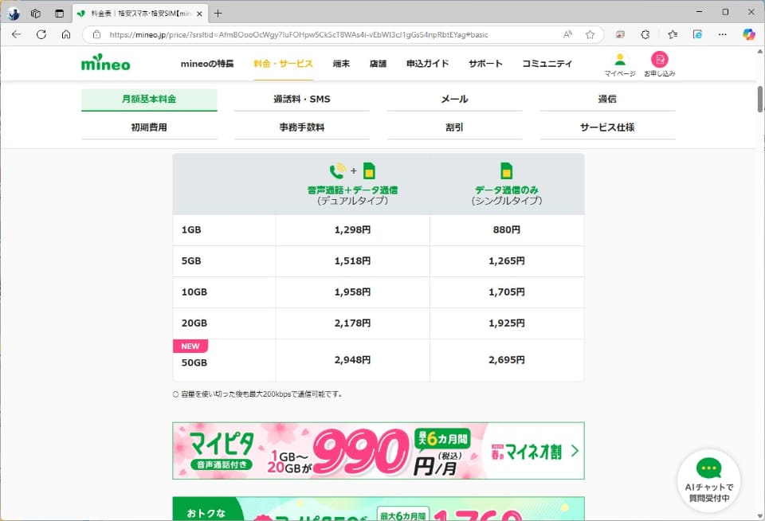The width and height of the screenshot is (765, 521).
Task: Click the phone plus SIM dual type icon
Action: [352, 170]
